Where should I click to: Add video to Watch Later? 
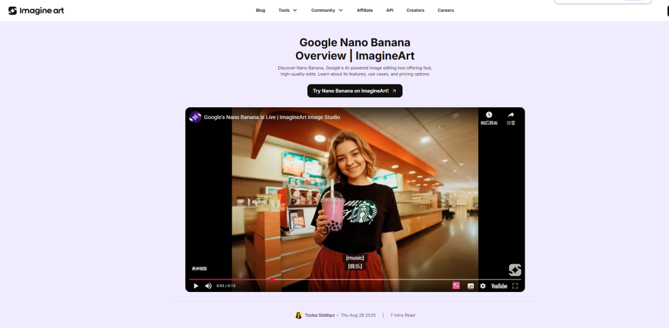tap(489, 118)
